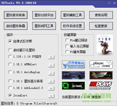Expand settings for the PP插件 row
The width and height of the screenshot is (117, 106).
(x=51, y=57)
